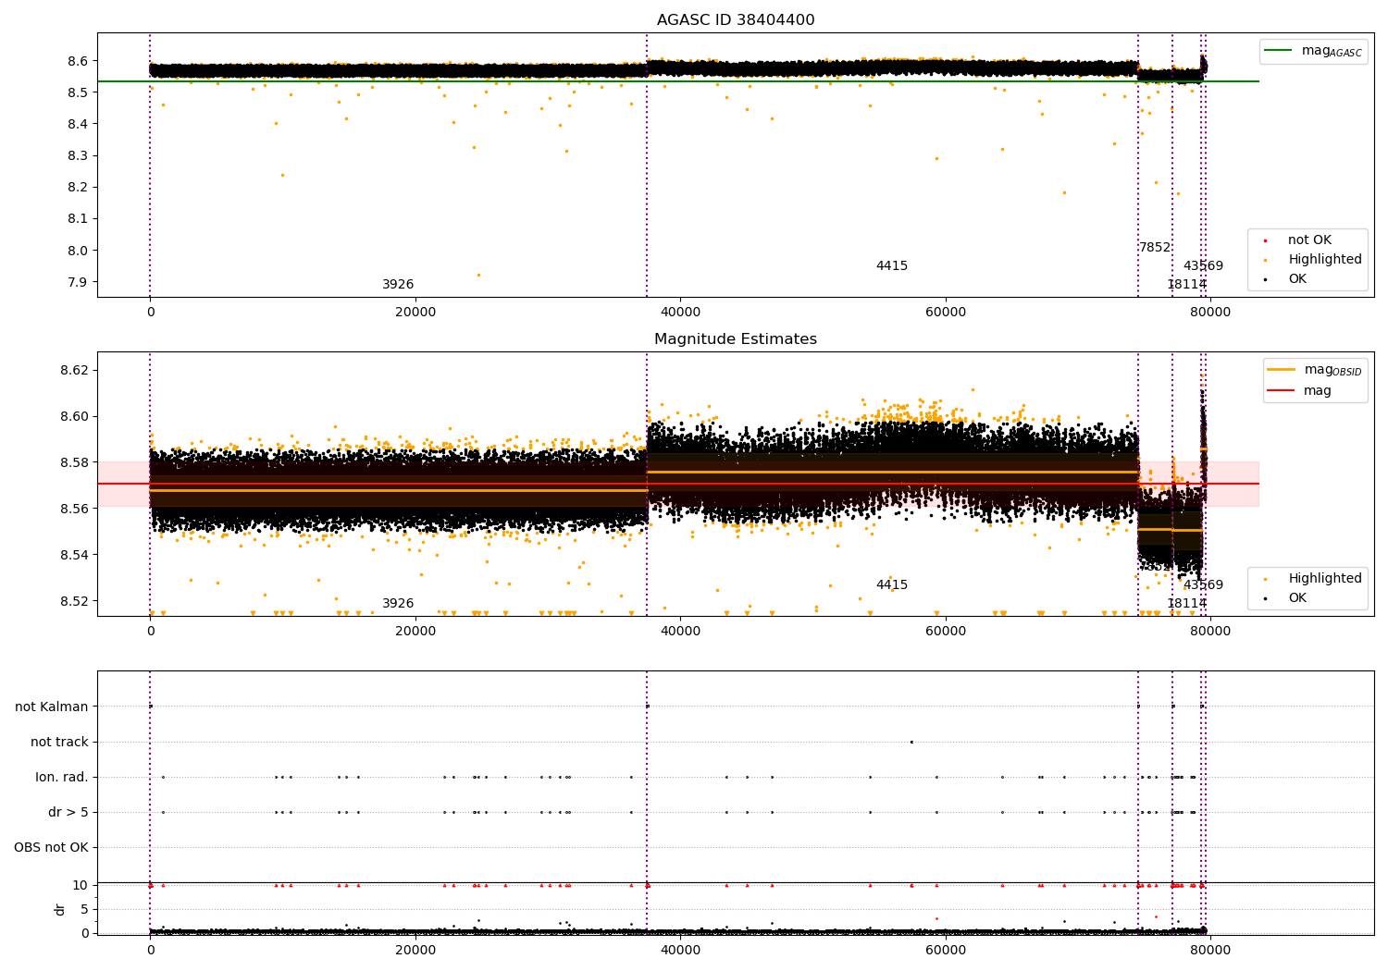The width and height of the screenshot is (1388, 971).
Task: Click the 'not track' axis label
Action: pos(59,743)
